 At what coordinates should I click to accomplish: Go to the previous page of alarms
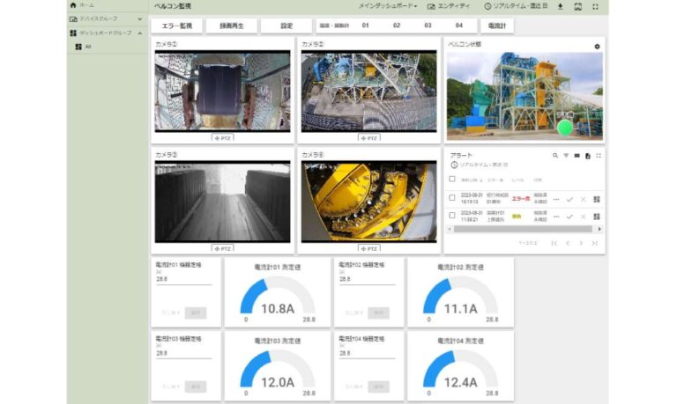568,243
